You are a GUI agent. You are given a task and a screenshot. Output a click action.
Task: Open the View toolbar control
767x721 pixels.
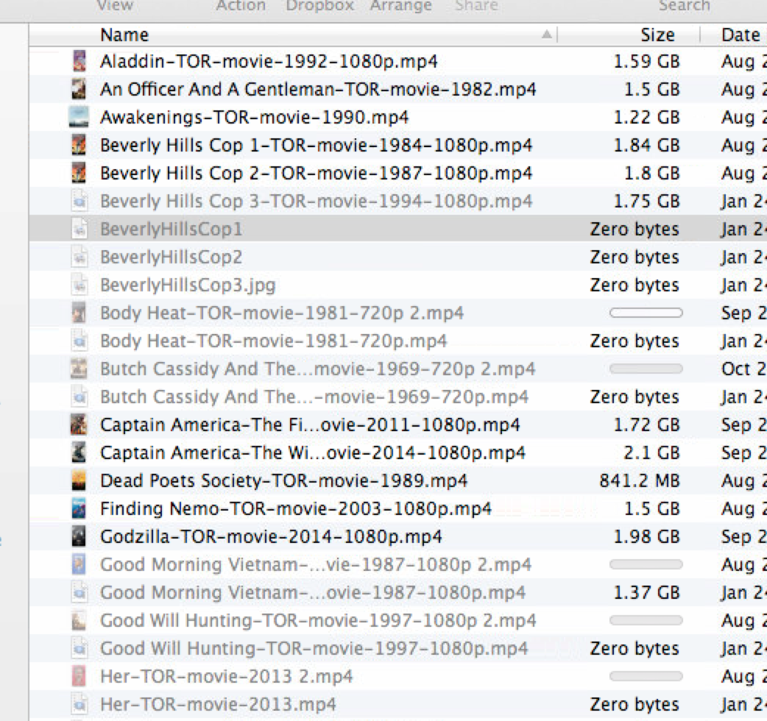coord(115,5)
